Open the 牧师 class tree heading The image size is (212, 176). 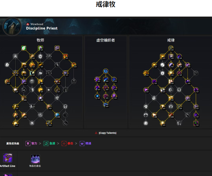(x=40, y=40)
